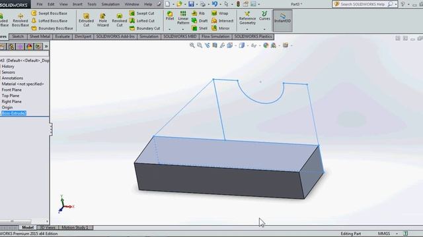Switch to the Sketch tab
This screenshot has width=423, height=237.
point(18,37)
